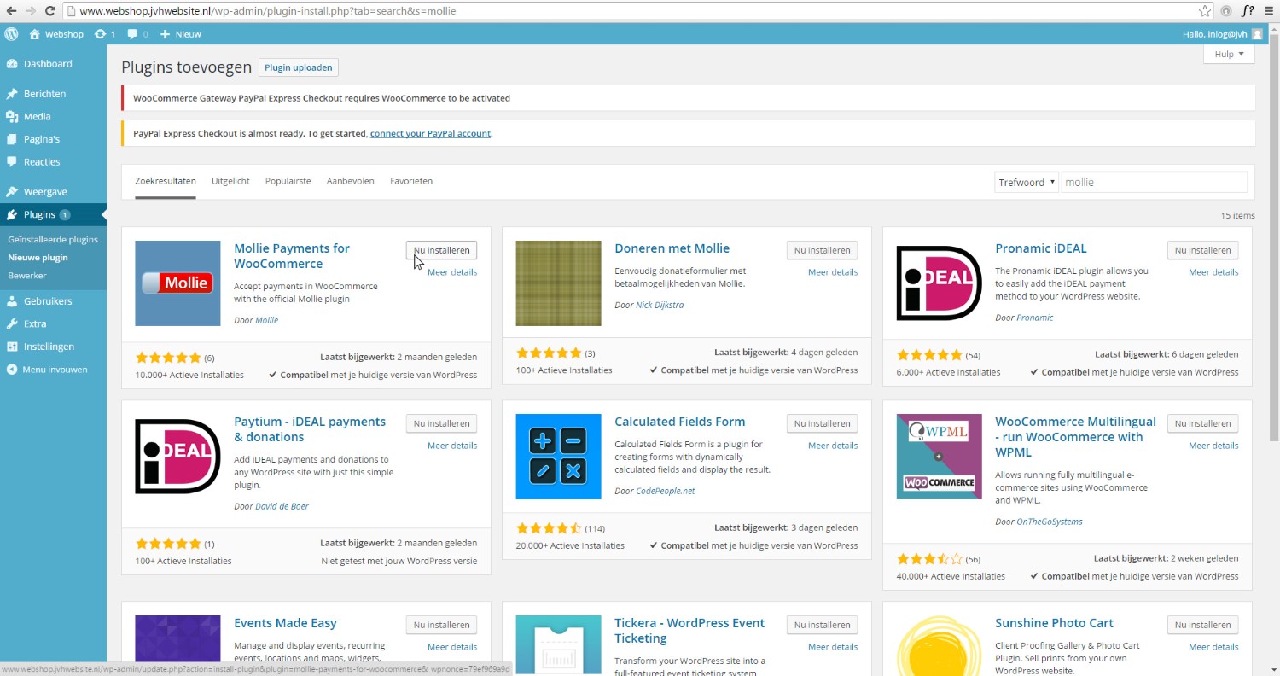Collapse sidebar with Menu invouwen
The height and width of the screenshot is (676, 1280).
53,370
